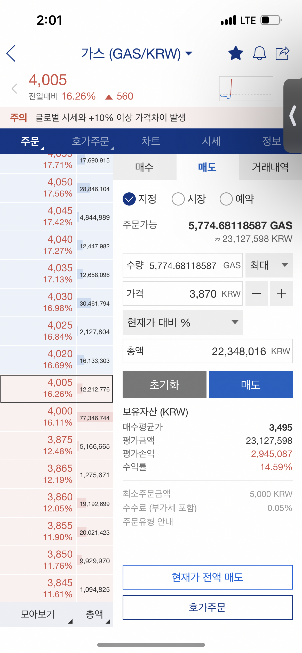Select the 시장 market order option
302x653 pixels.
pyautogui.click(x=189, y=199)
